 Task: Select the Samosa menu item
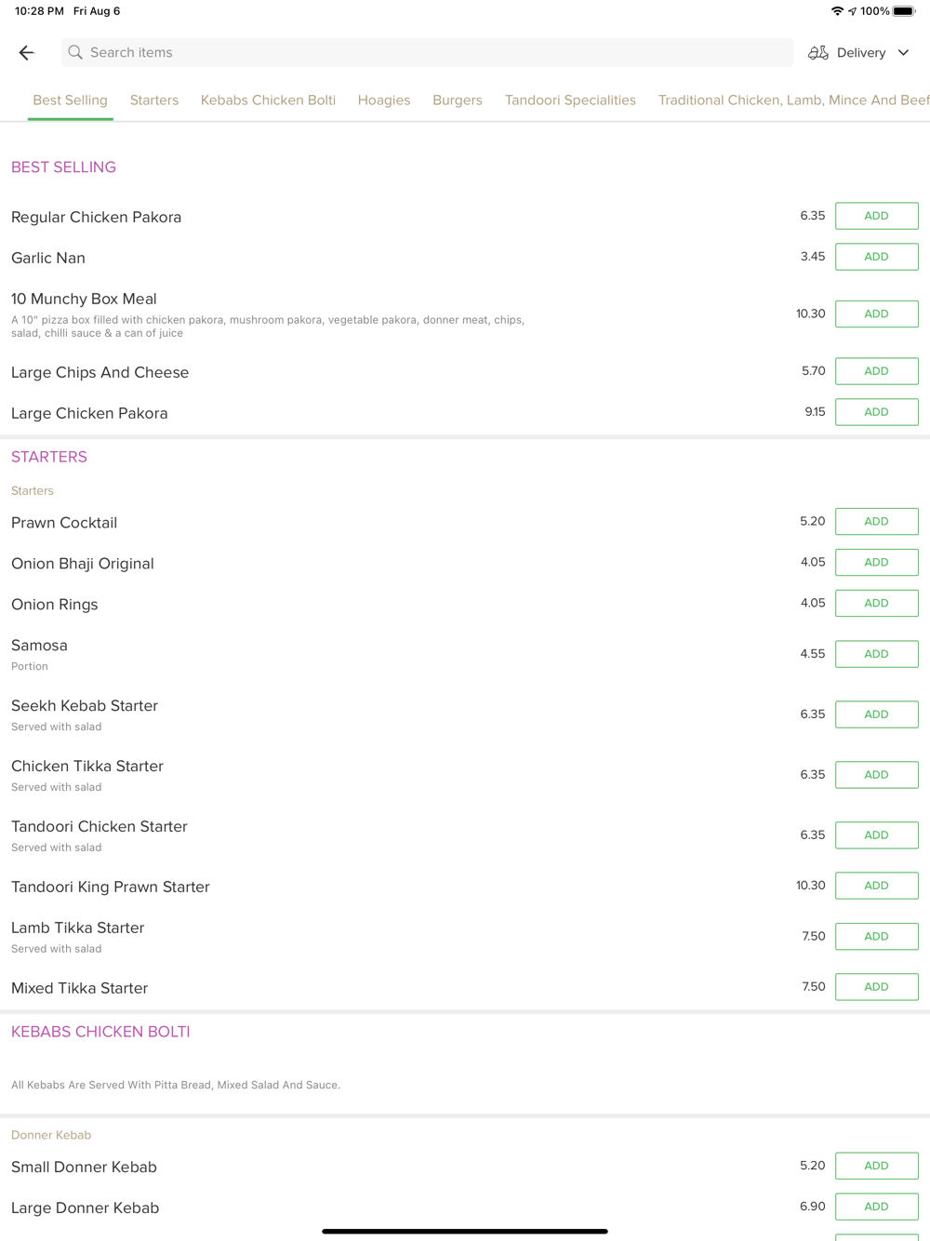click(x=40, y=646)
